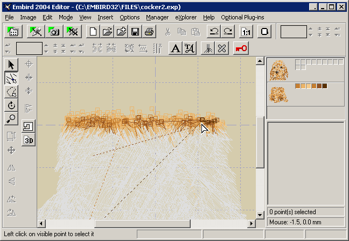Open the eXplorer menu
349x241 pixels.
pos(186,17)
